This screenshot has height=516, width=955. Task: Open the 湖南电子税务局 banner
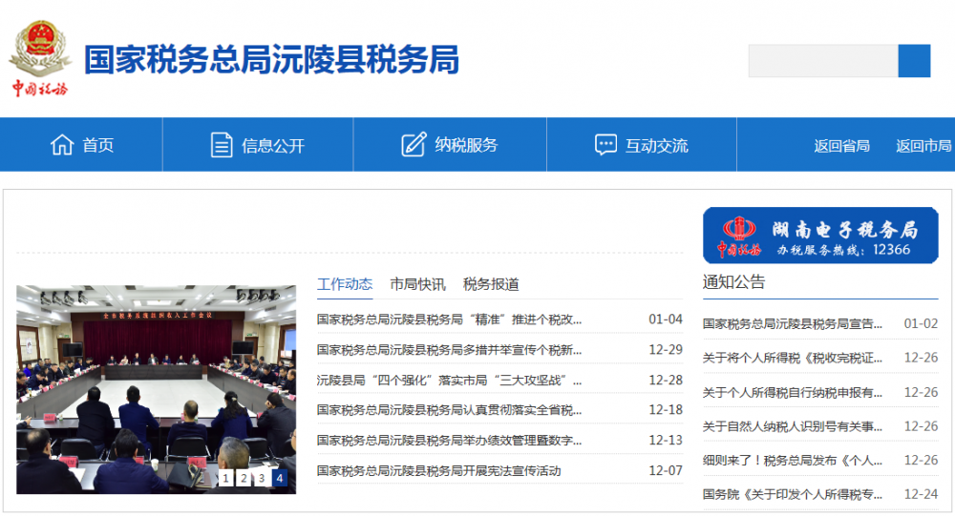tap(820, 236)
